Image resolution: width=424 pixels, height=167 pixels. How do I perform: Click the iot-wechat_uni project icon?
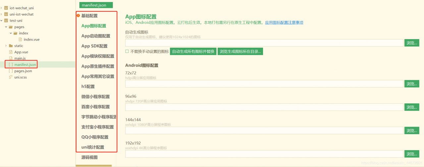pyautogui.click(x=6, y=8)
